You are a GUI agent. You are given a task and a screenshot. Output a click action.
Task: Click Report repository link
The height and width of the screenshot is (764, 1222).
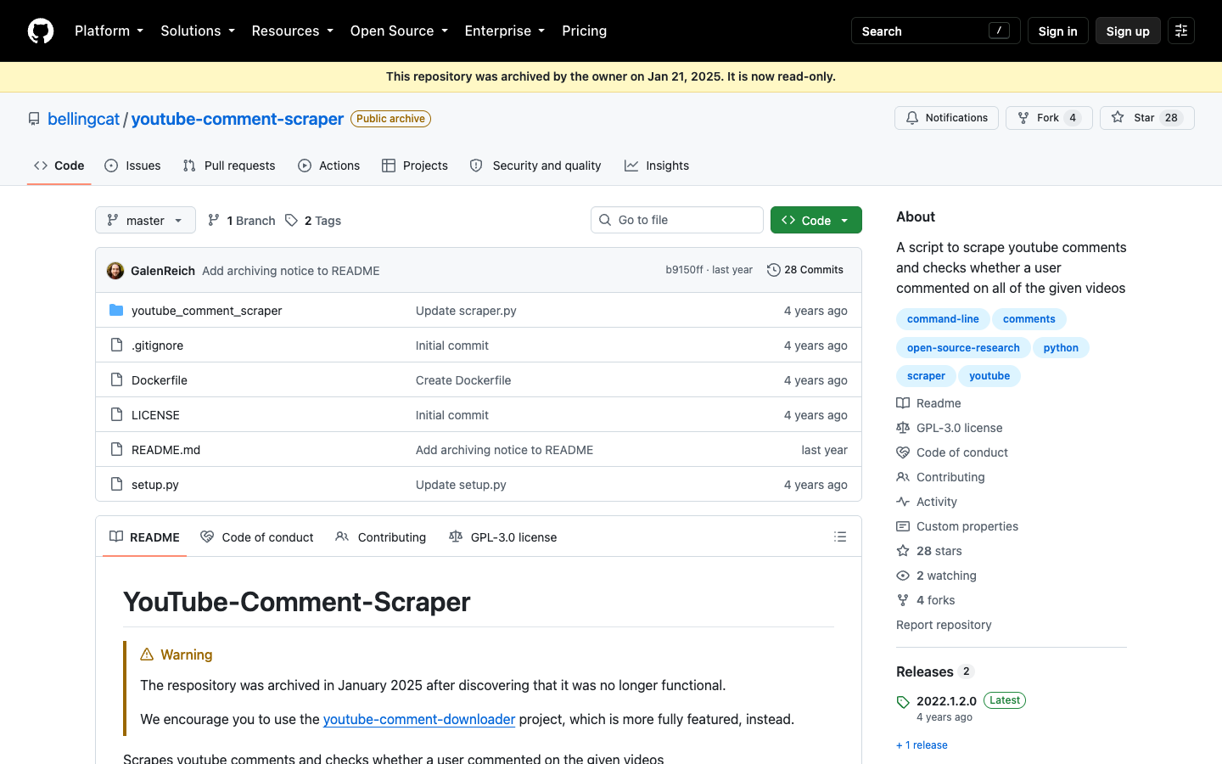tap(944, 625)
